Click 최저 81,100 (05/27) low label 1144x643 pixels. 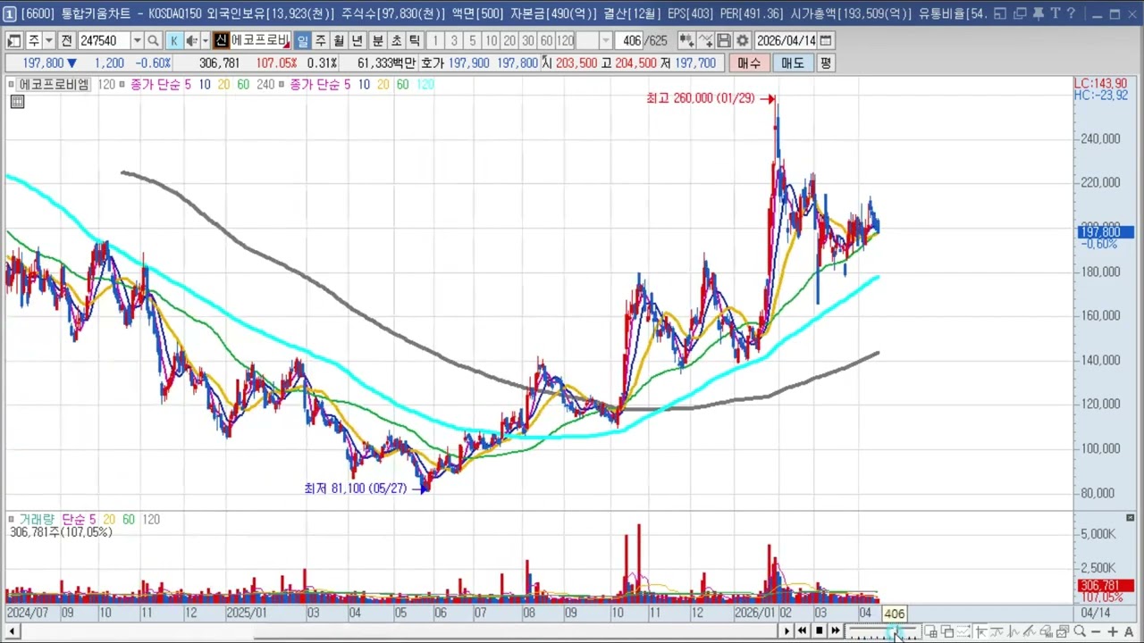(x=356, y=489)
